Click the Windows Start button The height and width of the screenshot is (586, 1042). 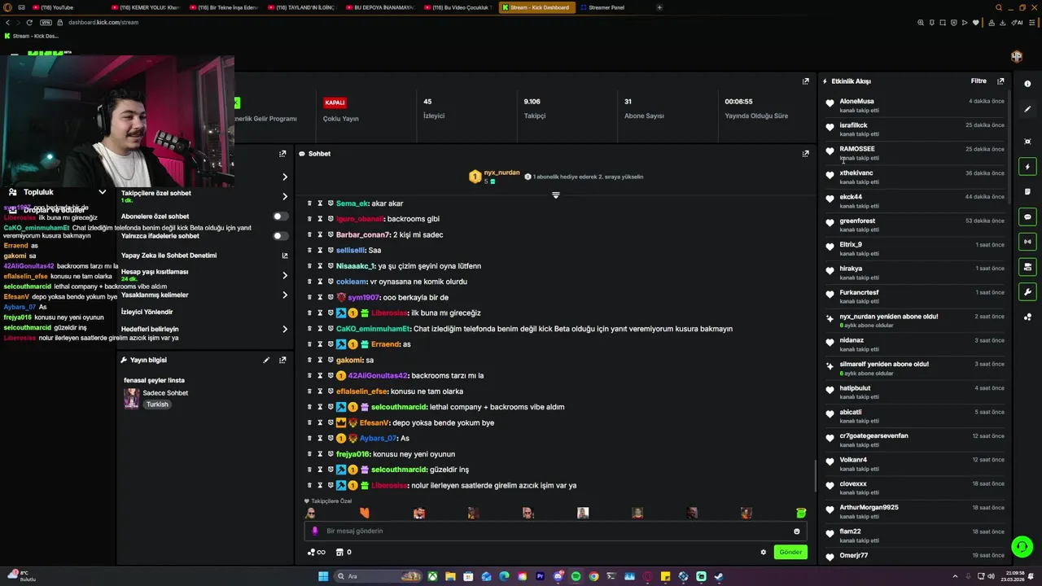click(323, 576)
